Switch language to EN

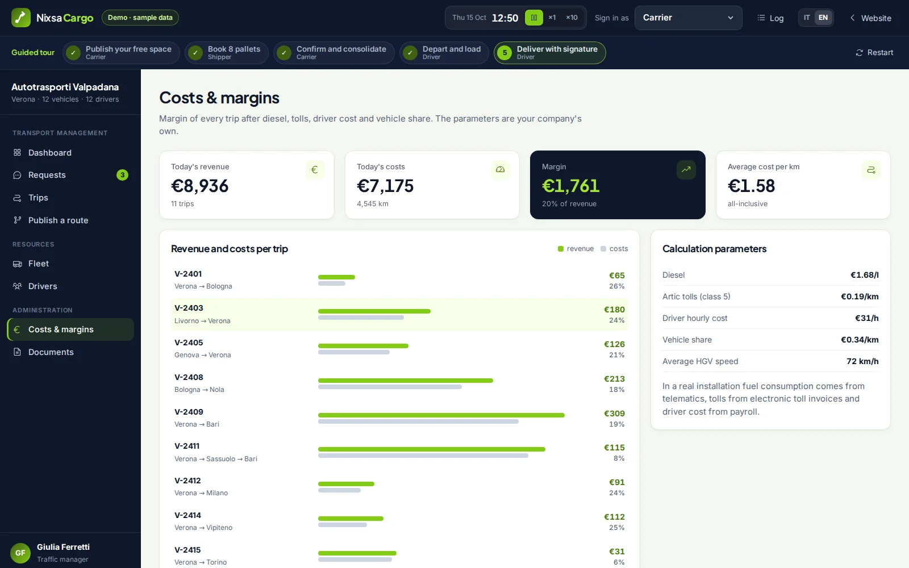click(823, 18)
